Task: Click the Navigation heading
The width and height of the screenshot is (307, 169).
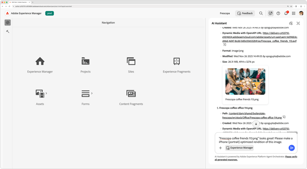Action: tap(108, 22)
